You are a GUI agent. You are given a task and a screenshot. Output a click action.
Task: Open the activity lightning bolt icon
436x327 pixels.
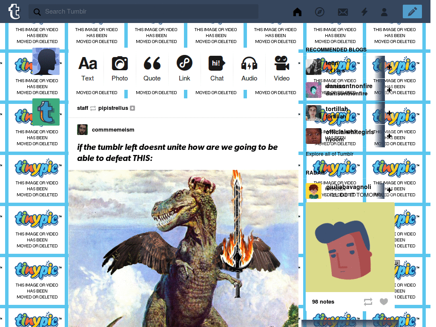click(x=364, y=11)
